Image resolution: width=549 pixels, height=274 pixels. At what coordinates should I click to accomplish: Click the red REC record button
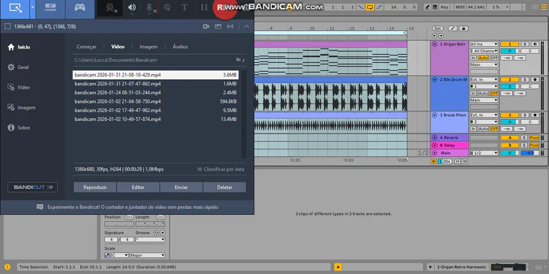click(x=224, y=8)
